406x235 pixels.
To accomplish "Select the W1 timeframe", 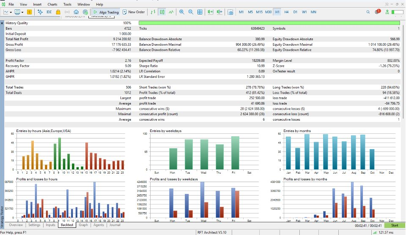I will point(304,12).
